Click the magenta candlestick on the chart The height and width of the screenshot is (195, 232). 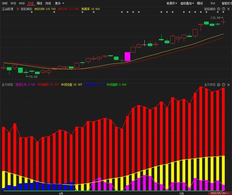tap(127, 57)
